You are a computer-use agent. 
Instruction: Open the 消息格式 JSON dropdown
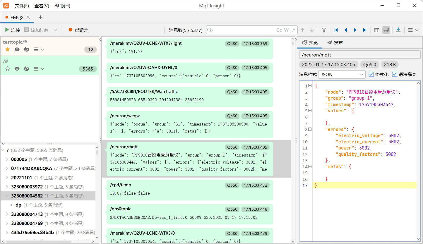point(342,74)
